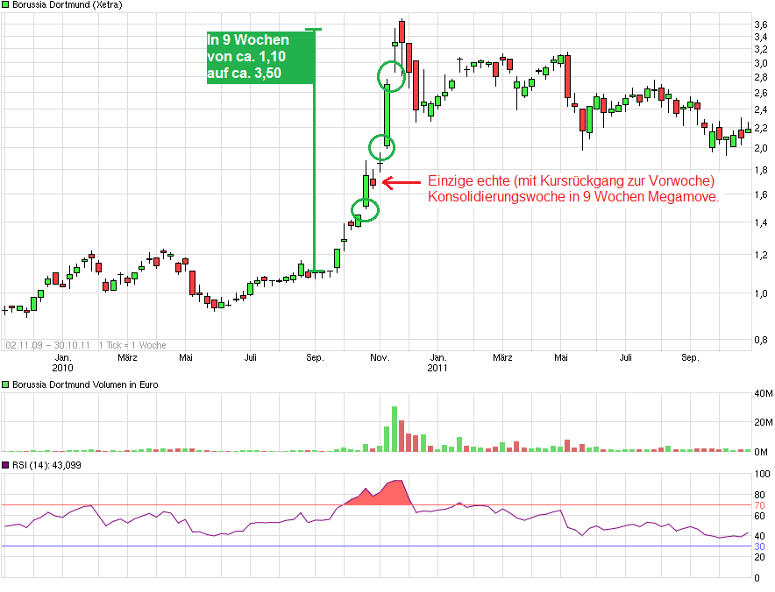Click the 'Jan. 2011' time axis label
This screenshot has height=592, width=775.
tap(437, 363)
